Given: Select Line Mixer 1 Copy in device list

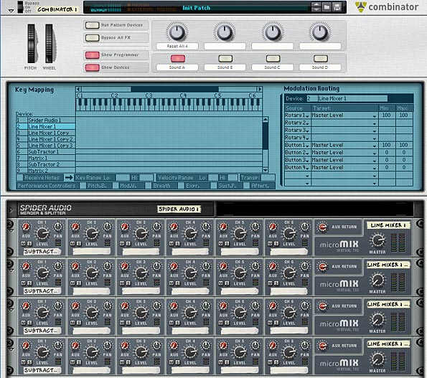Looking at the screenshot, I should [x=45, y=133].
